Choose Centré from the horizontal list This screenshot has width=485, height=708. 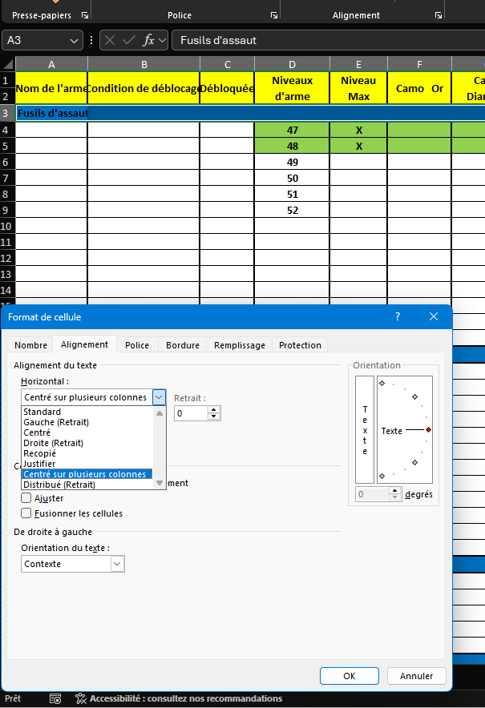(38, 432)
